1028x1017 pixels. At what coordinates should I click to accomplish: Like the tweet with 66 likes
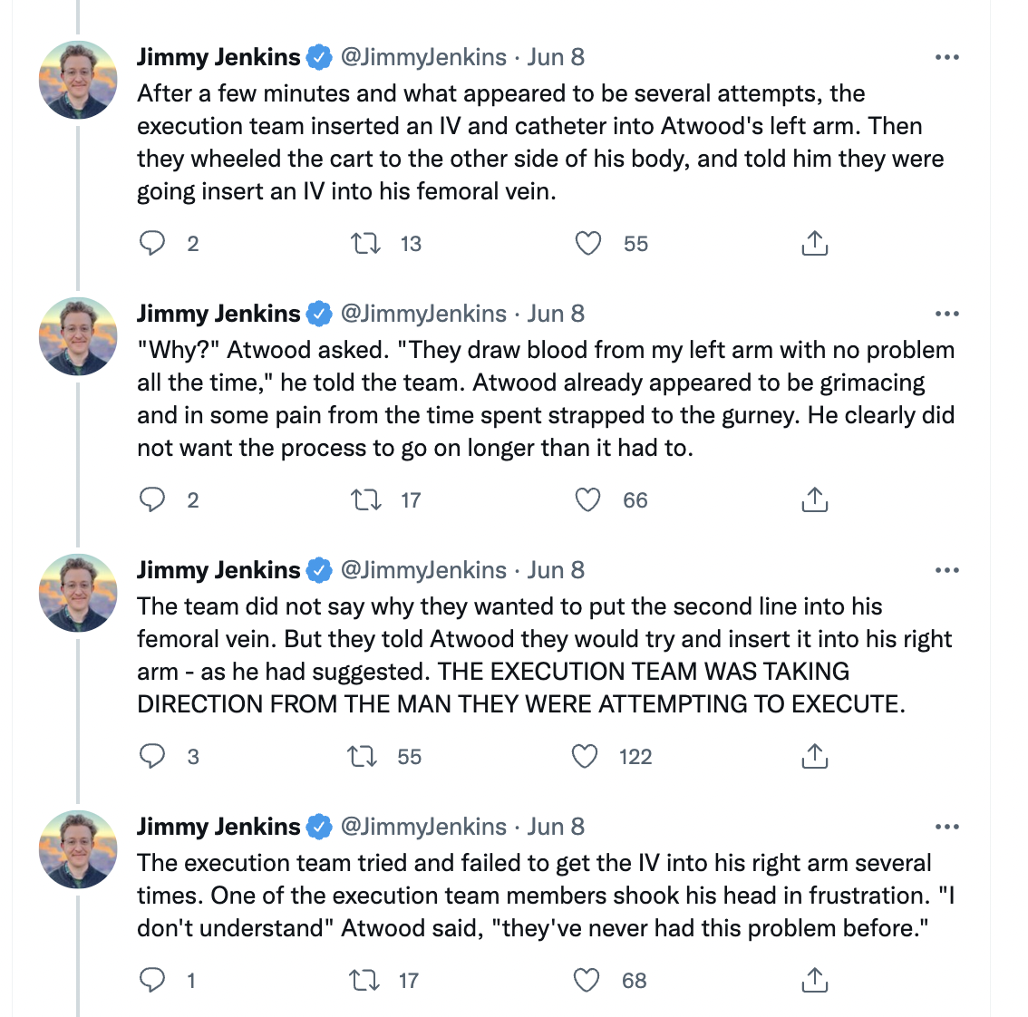point(588,499)
